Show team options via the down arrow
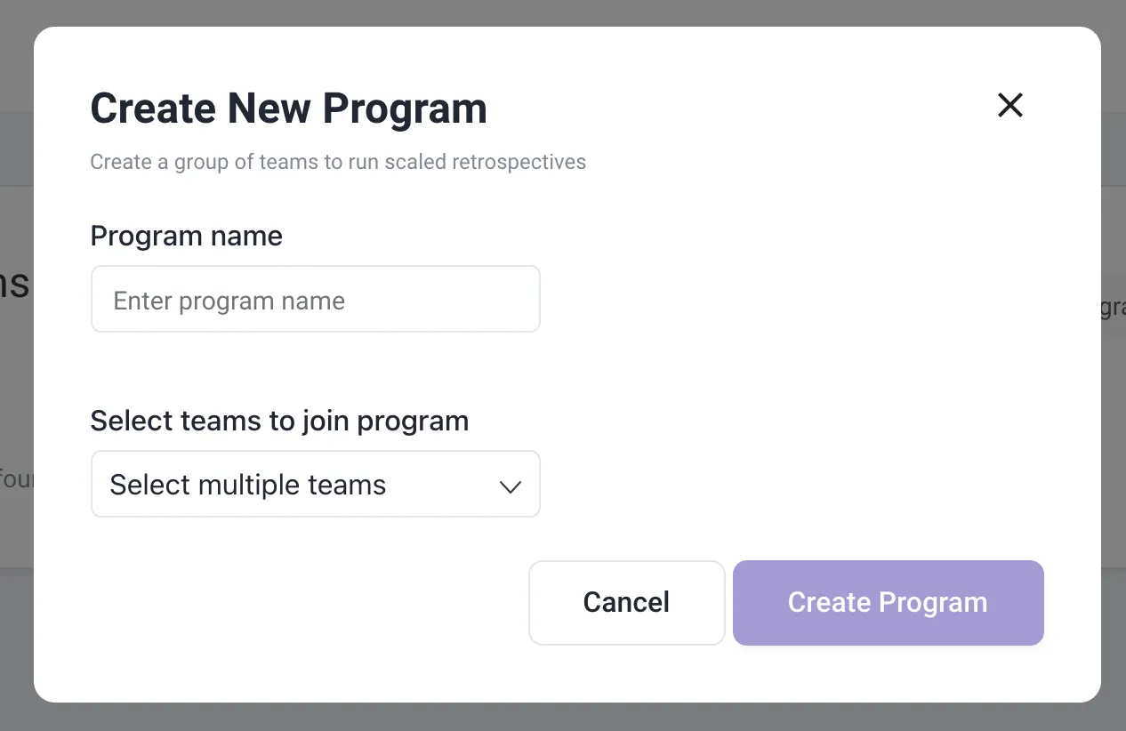The height and width of the screenshot is (731, 1126). [x=510, y=486]
